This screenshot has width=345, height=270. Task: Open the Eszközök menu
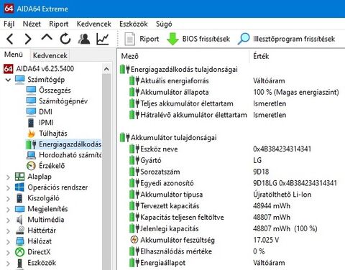click(134, 24)
